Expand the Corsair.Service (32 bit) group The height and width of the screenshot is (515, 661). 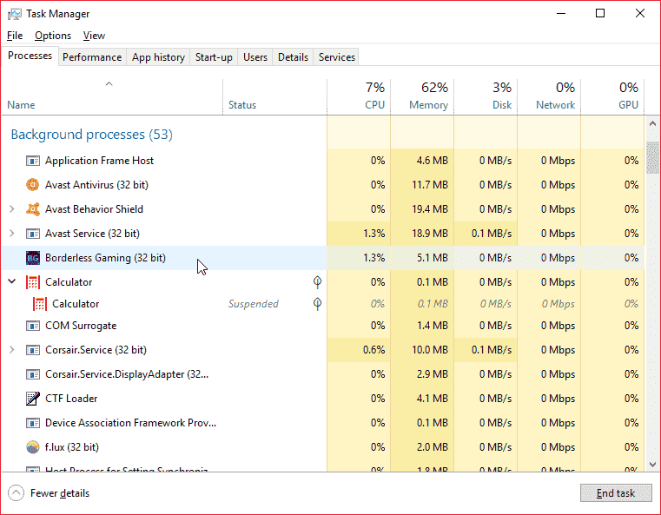click(12, 350)
